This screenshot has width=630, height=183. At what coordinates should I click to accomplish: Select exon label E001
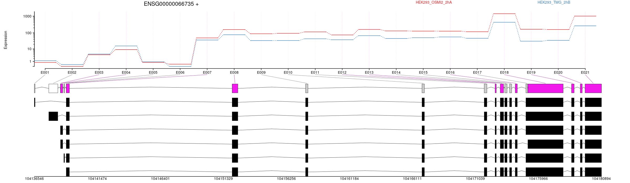pyautogui.click(x=45, y=72)
